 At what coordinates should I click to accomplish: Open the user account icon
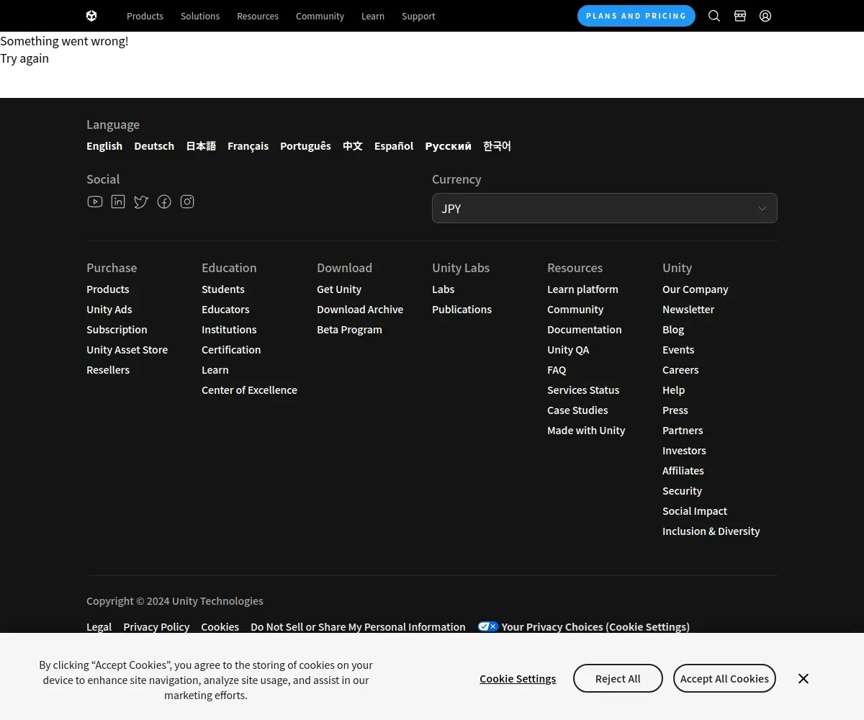click(x=765, y=16)
